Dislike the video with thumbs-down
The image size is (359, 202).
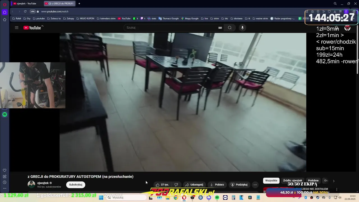click(176, 185)
